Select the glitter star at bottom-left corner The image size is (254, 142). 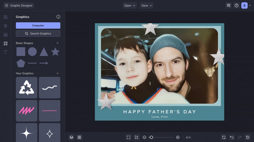coord(106,102)
